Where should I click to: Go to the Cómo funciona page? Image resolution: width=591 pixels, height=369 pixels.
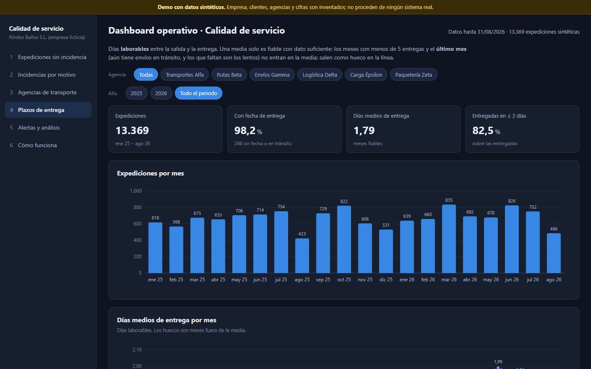[x=48, y=145]
